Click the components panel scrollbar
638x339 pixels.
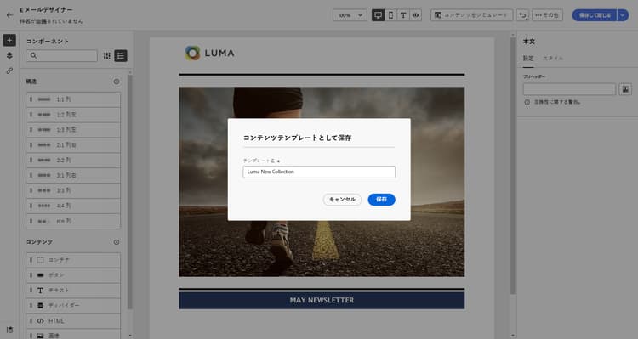tap(130, 191)
